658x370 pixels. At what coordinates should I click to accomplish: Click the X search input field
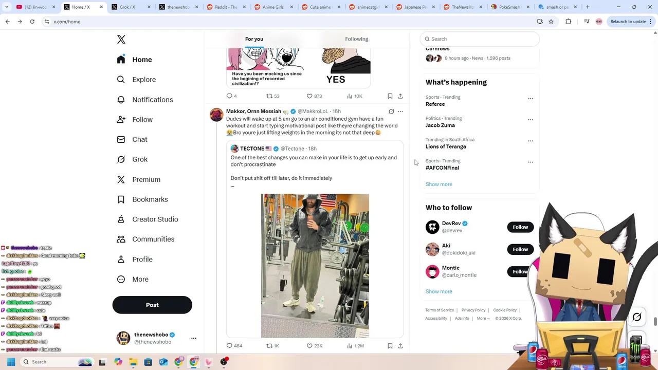coord(480,39)
